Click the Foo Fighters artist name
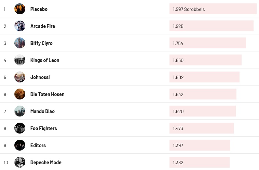 44,128
